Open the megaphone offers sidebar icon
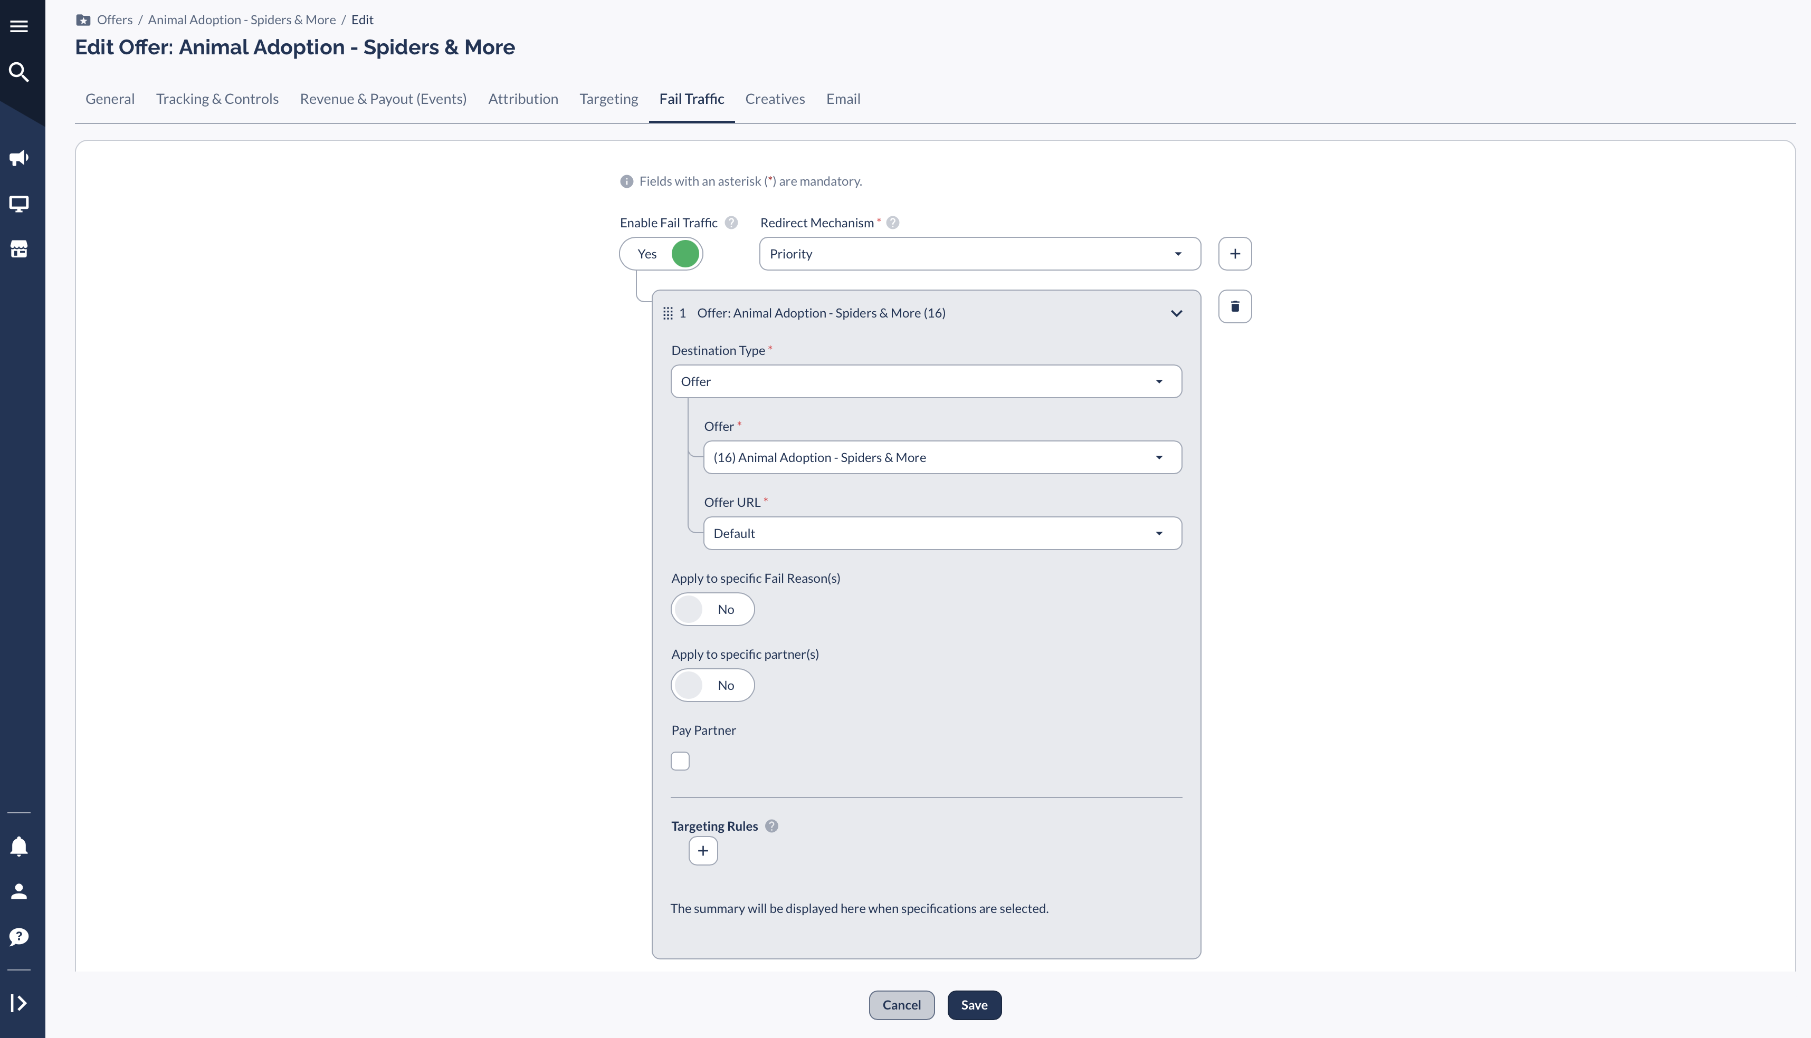This screenshot has width=1811, height=1038. 19,158
